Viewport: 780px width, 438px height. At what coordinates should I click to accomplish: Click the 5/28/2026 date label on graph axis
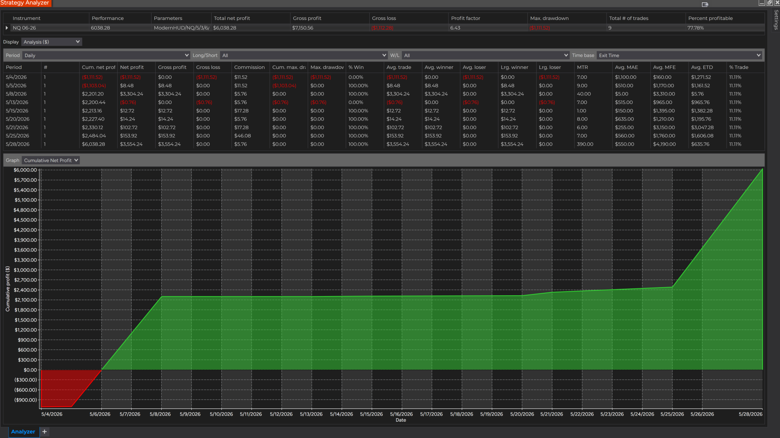750,414
